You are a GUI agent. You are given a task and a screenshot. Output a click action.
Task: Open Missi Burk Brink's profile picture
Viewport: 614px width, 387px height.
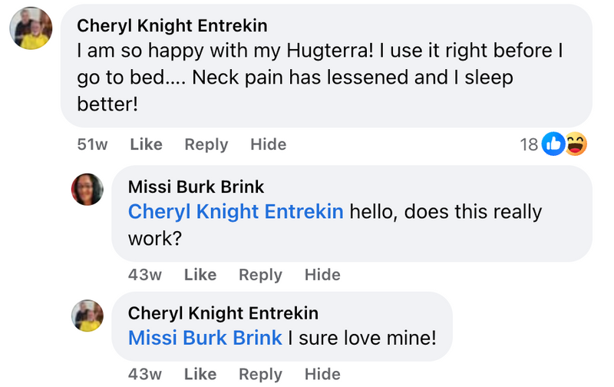[87, 189]
